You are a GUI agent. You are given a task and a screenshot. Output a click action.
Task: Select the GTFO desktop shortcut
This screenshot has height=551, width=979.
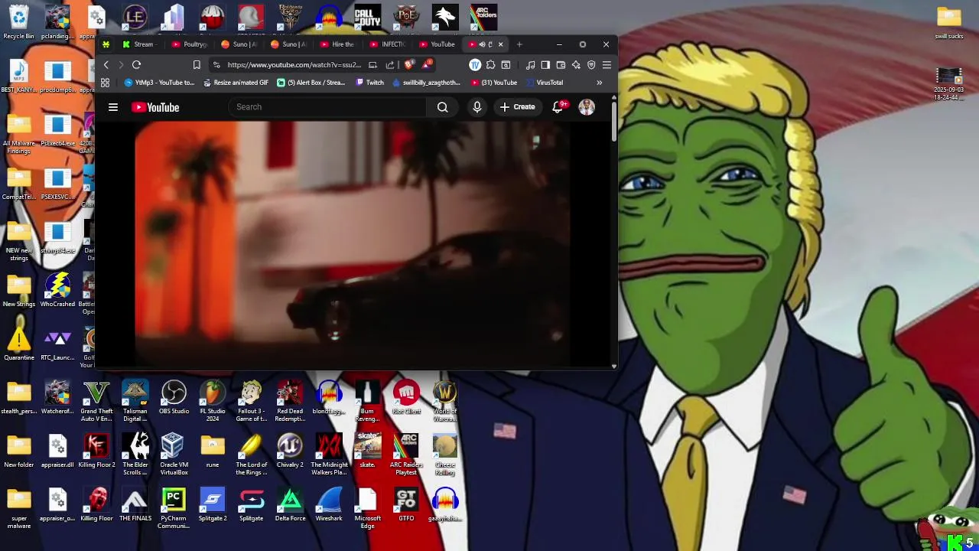click(x=406, y=506)
